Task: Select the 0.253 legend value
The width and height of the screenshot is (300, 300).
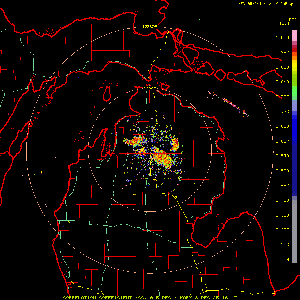Action: click(x=282, y=245)
